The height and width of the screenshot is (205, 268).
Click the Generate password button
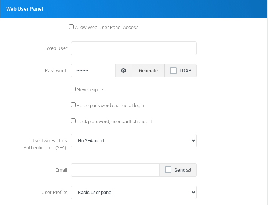(148, 71)
